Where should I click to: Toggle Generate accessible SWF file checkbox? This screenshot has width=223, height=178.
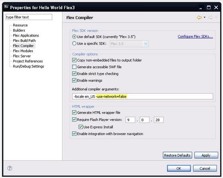coord(74,67)
